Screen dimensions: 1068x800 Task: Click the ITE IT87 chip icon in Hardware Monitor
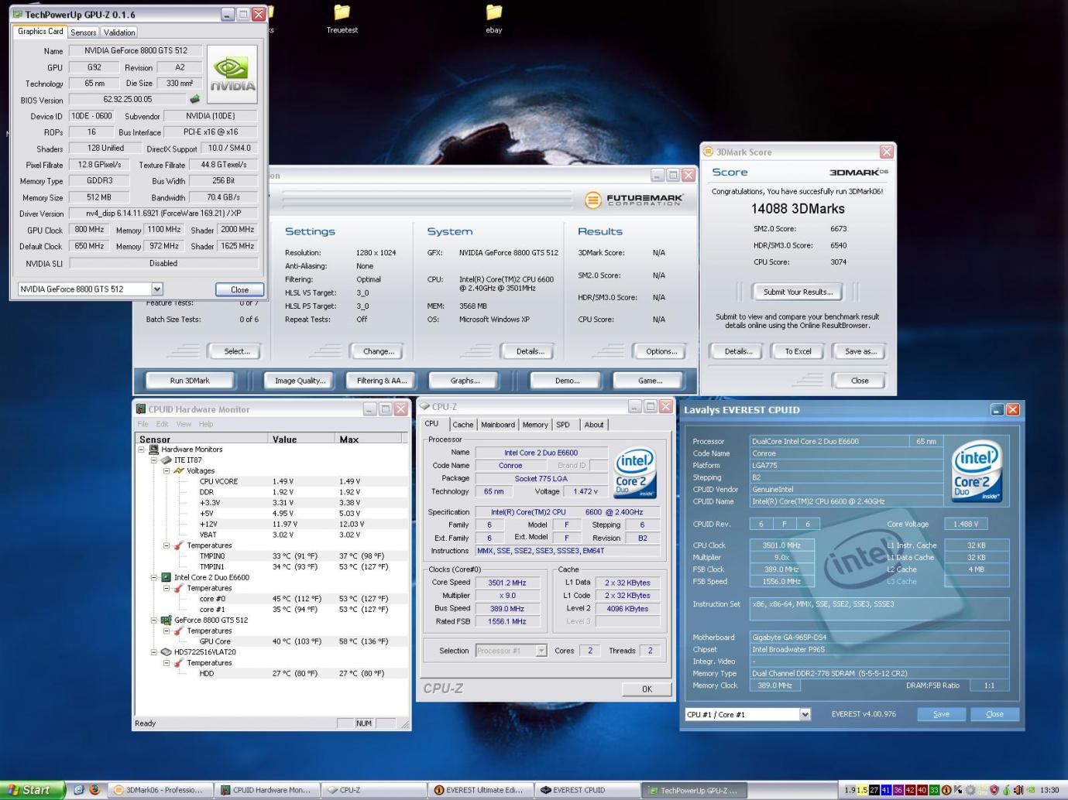[x=166, y=460]
